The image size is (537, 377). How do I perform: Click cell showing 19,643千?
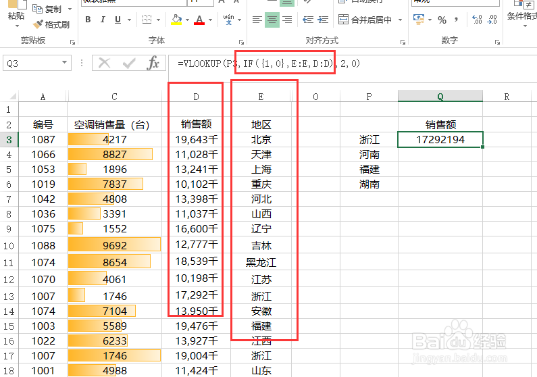(x=197, y=140)
